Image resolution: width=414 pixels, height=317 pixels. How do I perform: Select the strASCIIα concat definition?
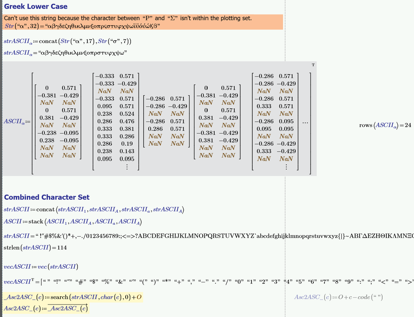67,41
